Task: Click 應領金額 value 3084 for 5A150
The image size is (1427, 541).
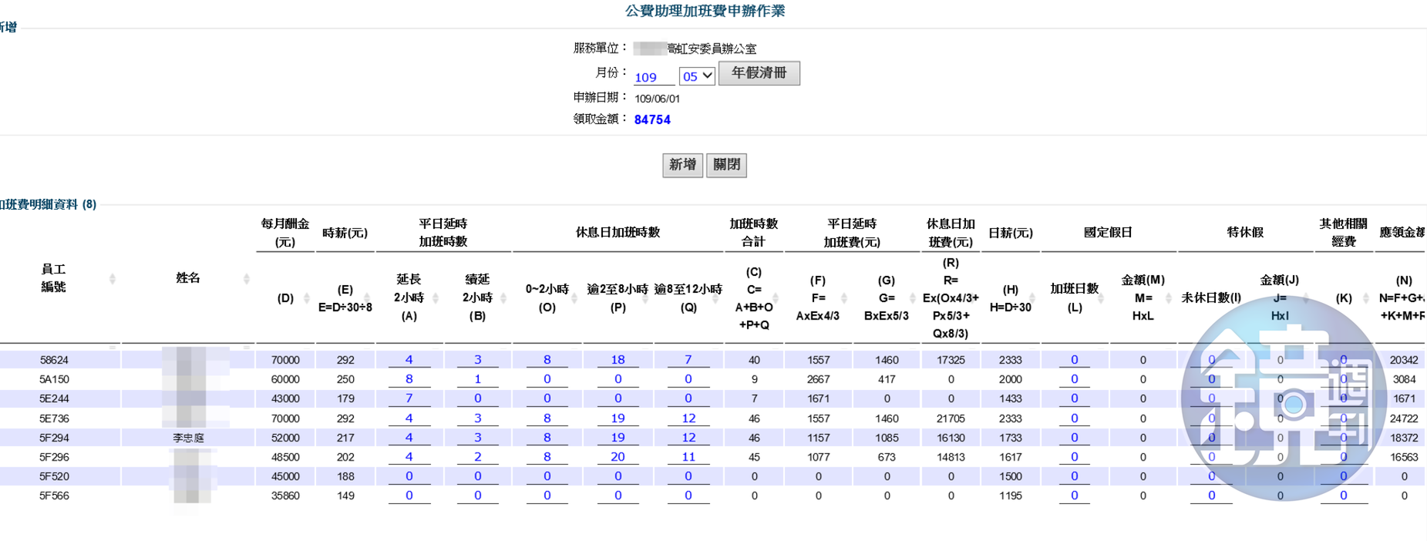Action: pos(1404,379)
